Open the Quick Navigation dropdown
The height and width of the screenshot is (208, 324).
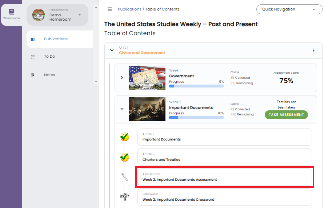tap(289, 9)
